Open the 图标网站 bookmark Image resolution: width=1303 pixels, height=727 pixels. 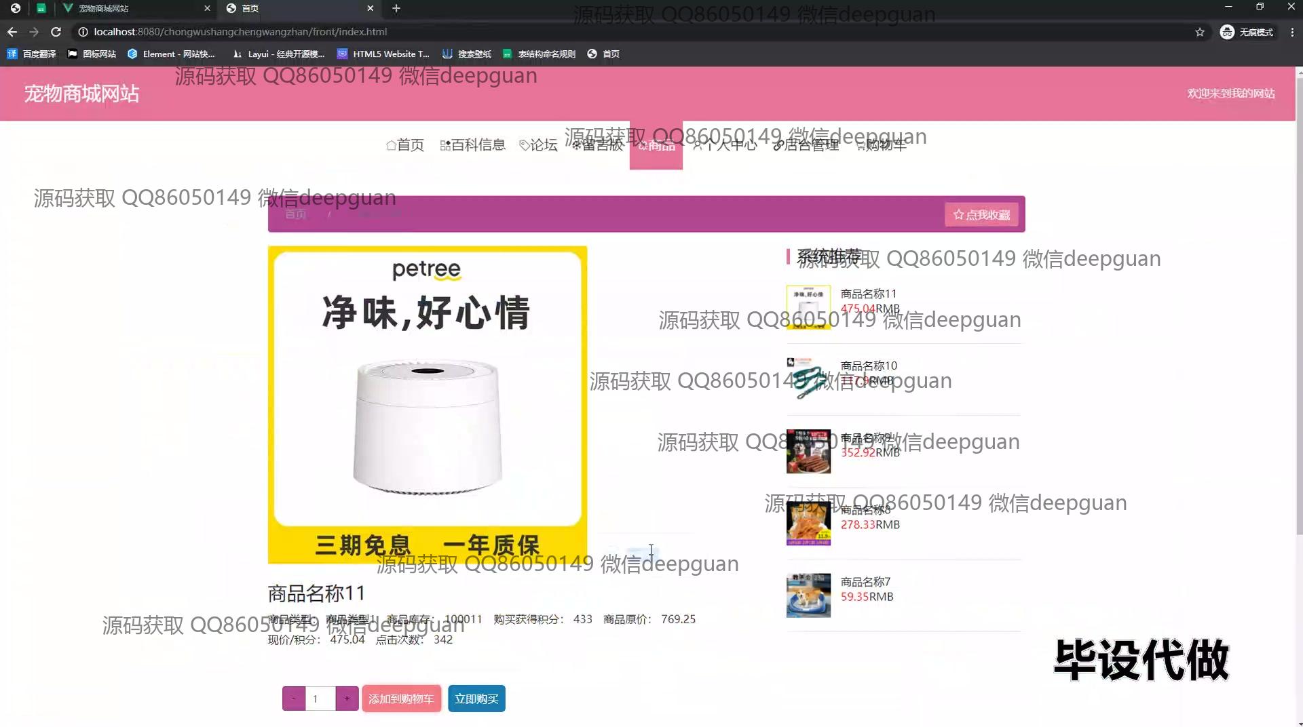coord(92,54)
